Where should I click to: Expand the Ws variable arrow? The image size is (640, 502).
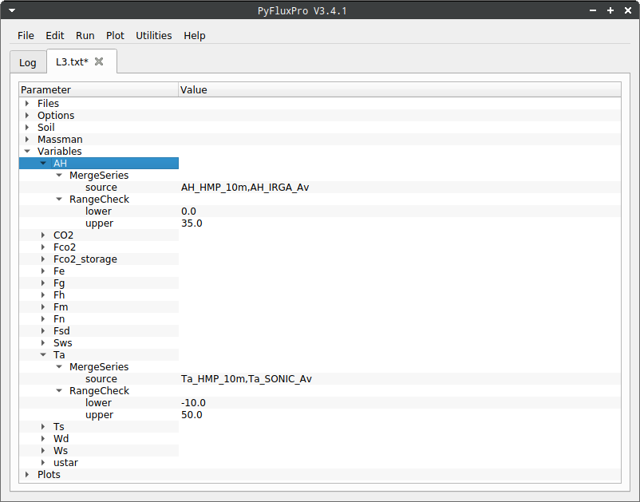pos(43,451)
